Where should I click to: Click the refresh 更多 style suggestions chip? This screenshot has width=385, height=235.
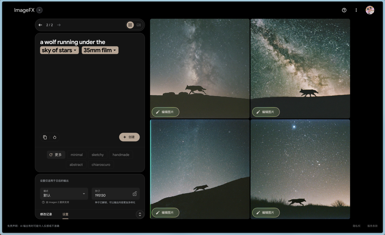(x=56, y=155)
